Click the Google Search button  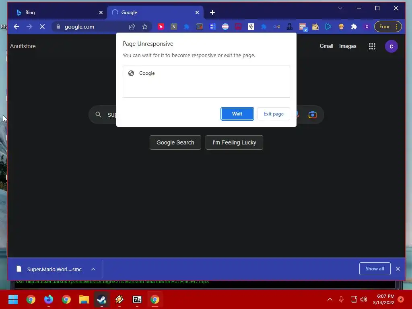(175, 142)
